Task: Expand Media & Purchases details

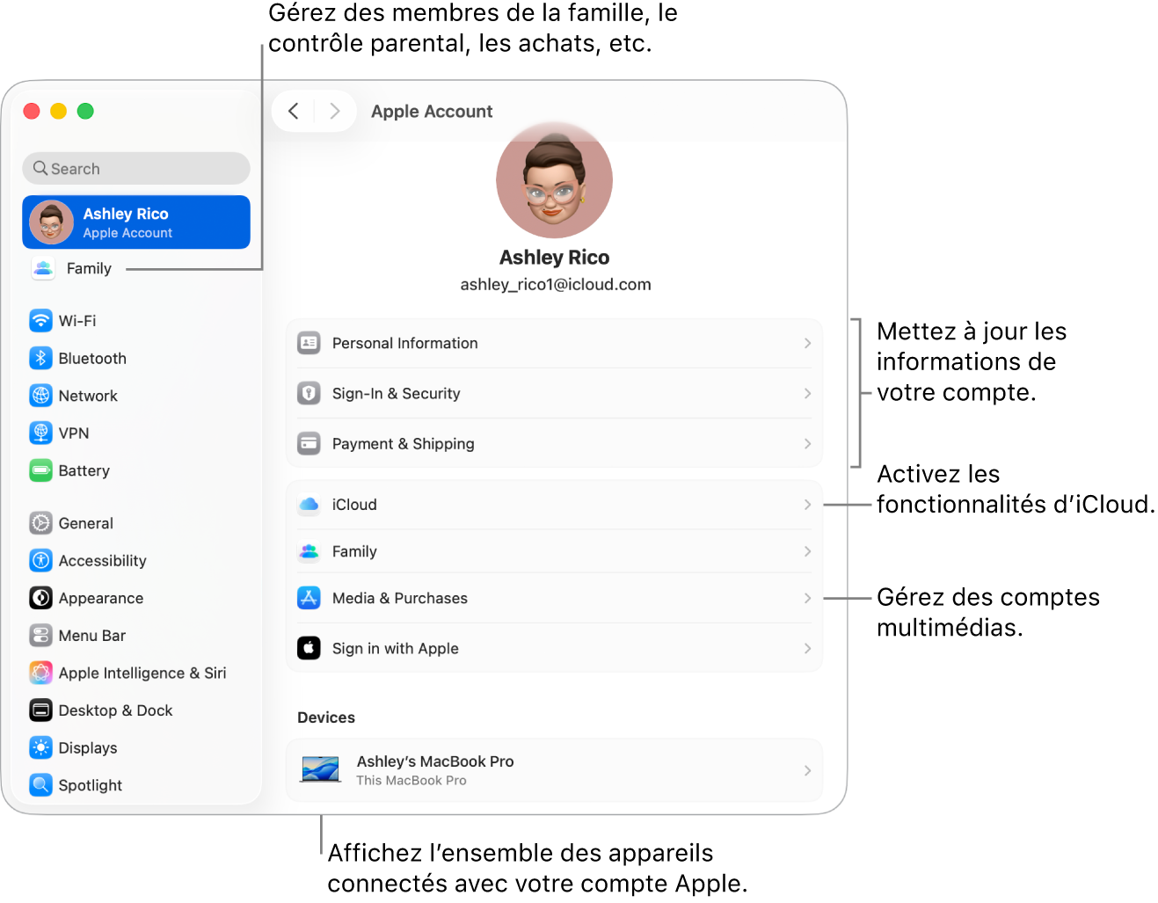Action: click(x=806, y=598)
